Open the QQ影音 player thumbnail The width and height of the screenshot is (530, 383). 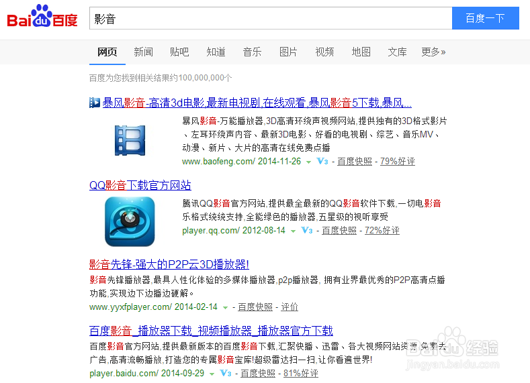[130, 221]
